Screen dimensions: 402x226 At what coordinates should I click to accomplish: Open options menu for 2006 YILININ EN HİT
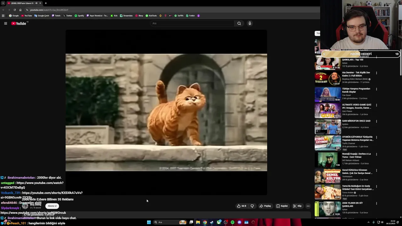point(377,203)
